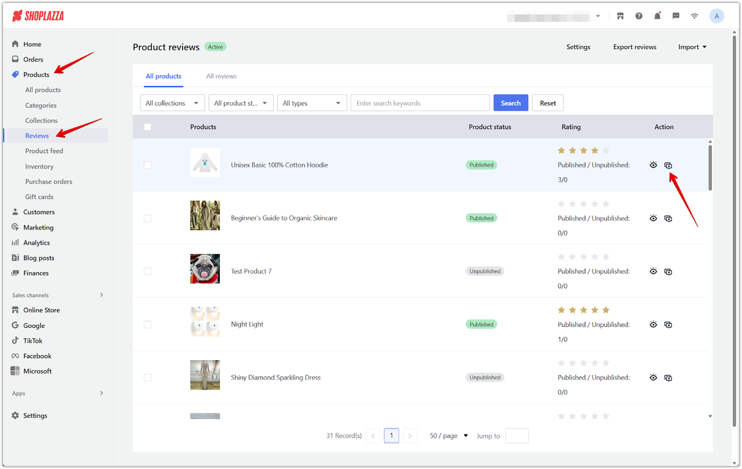Tick the checkbox for Unisex Basic Cotton Hoodie
This screenshot has width=742, height=469.
pos(147,165)
